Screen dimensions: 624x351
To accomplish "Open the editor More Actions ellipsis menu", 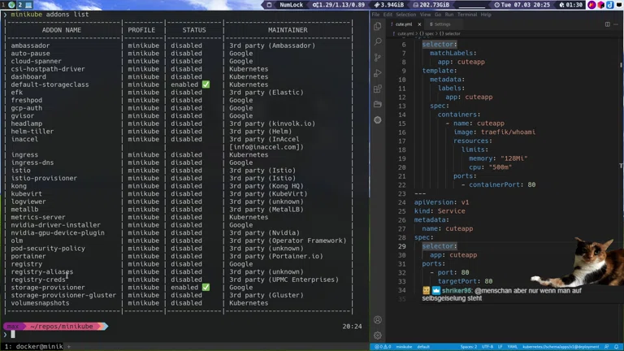I will (x=616, y=24).
